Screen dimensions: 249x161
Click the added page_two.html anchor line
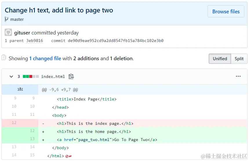tap(107, 140)
